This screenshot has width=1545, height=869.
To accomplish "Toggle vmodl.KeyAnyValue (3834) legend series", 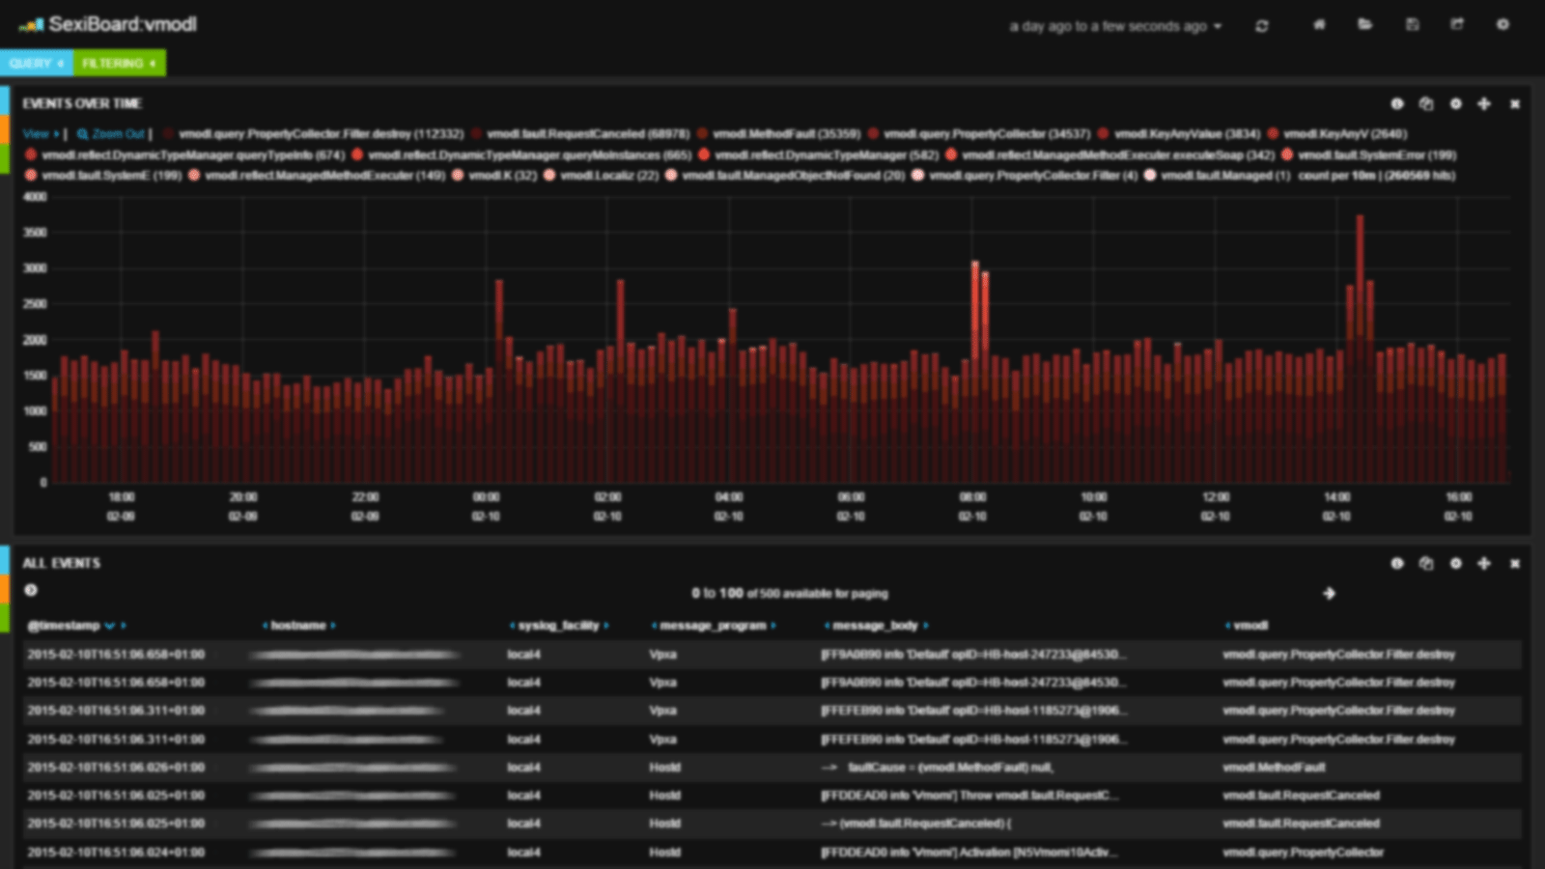I will click(1187, 134).
